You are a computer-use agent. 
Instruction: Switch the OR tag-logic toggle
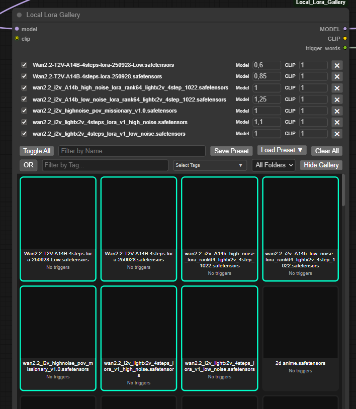[x=29, y=165]
